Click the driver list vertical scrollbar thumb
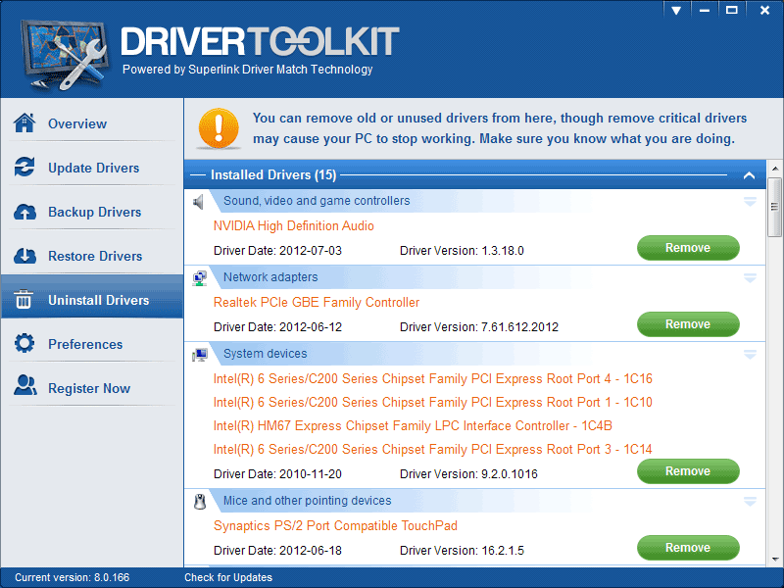The image size is (784, 588). tap(775, 207)
